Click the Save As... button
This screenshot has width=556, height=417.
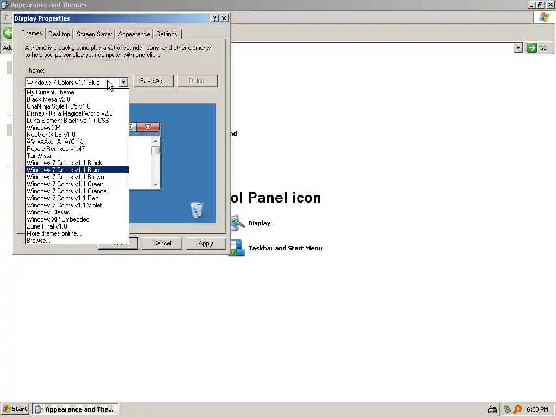[153, 81]
